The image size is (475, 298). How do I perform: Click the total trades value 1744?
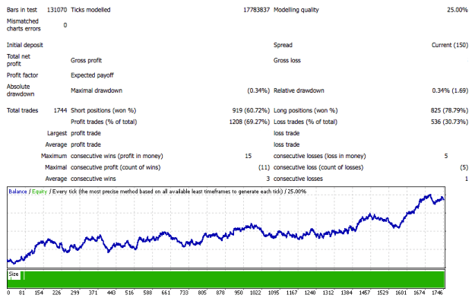click(60, 111)
